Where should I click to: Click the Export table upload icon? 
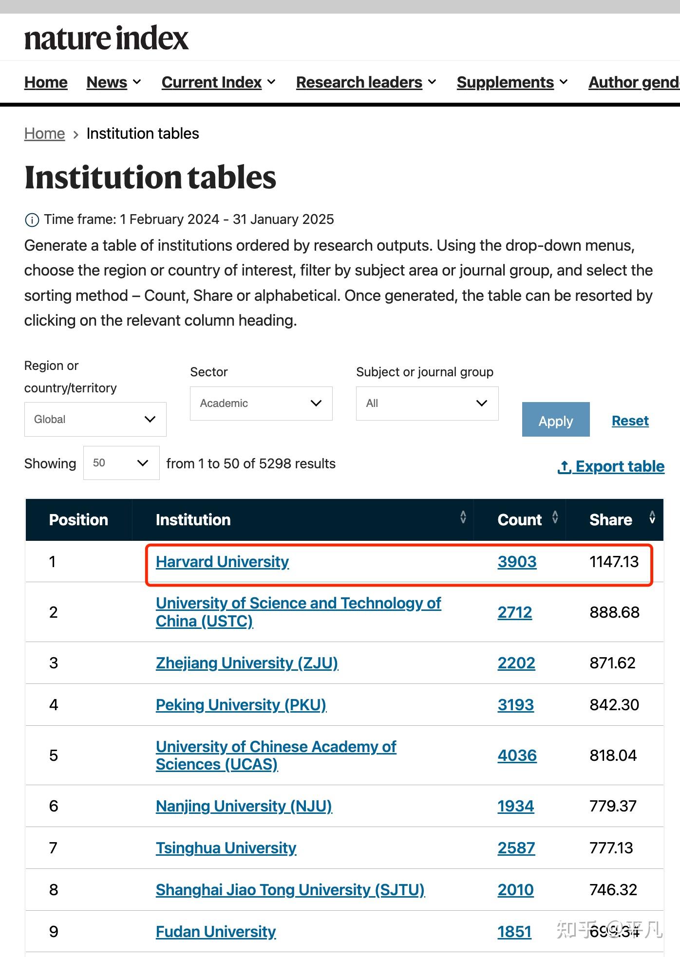(x=565, y=467)
